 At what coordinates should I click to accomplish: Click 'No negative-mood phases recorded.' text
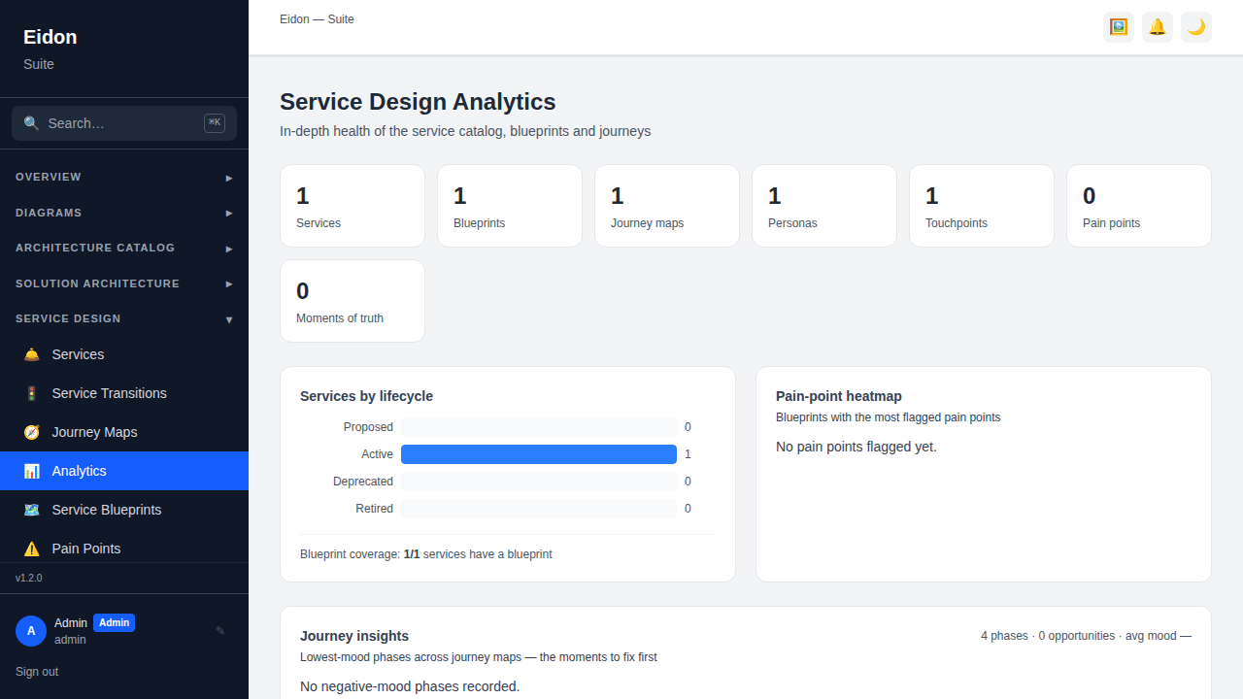[x=410, y=686]
